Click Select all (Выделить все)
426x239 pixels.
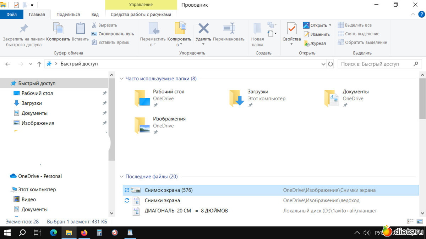[x=355, y=25]
